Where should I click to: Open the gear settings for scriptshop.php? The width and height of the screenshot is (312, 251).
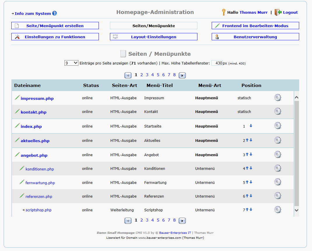[278, 210]
